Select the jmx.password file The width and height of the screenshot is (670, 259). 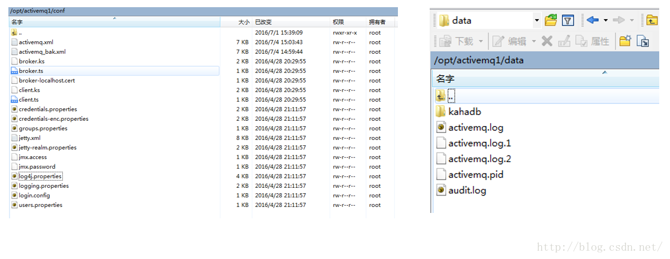pos(37,166)
